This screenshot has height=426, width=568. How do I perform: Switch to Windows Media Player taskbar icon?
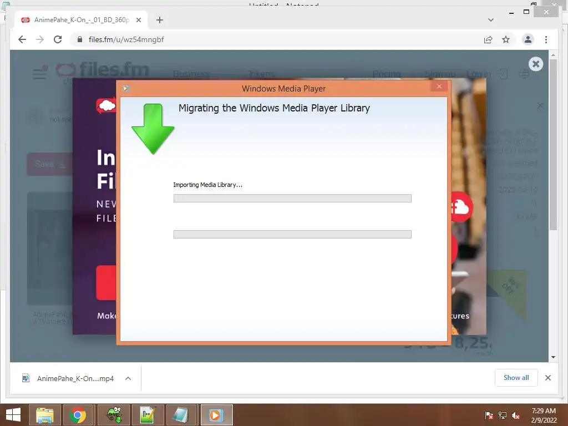216,415
